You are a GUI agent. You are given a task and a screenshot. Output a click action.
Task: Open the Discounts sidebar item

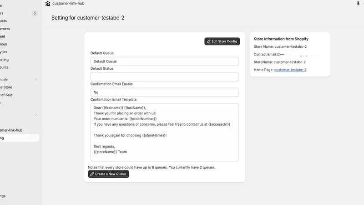click(x=4, y=67)
